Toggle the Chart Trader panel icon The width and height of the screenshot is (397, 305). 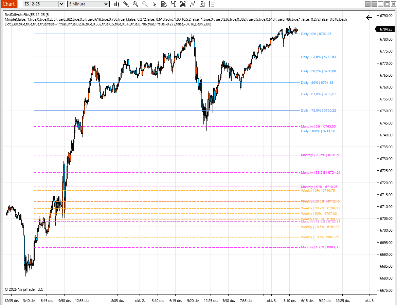pos(174,4)
